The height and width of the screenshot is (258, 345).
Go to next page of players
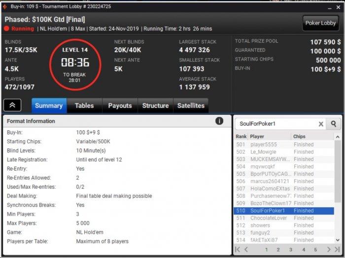click(x=329, y=250)
